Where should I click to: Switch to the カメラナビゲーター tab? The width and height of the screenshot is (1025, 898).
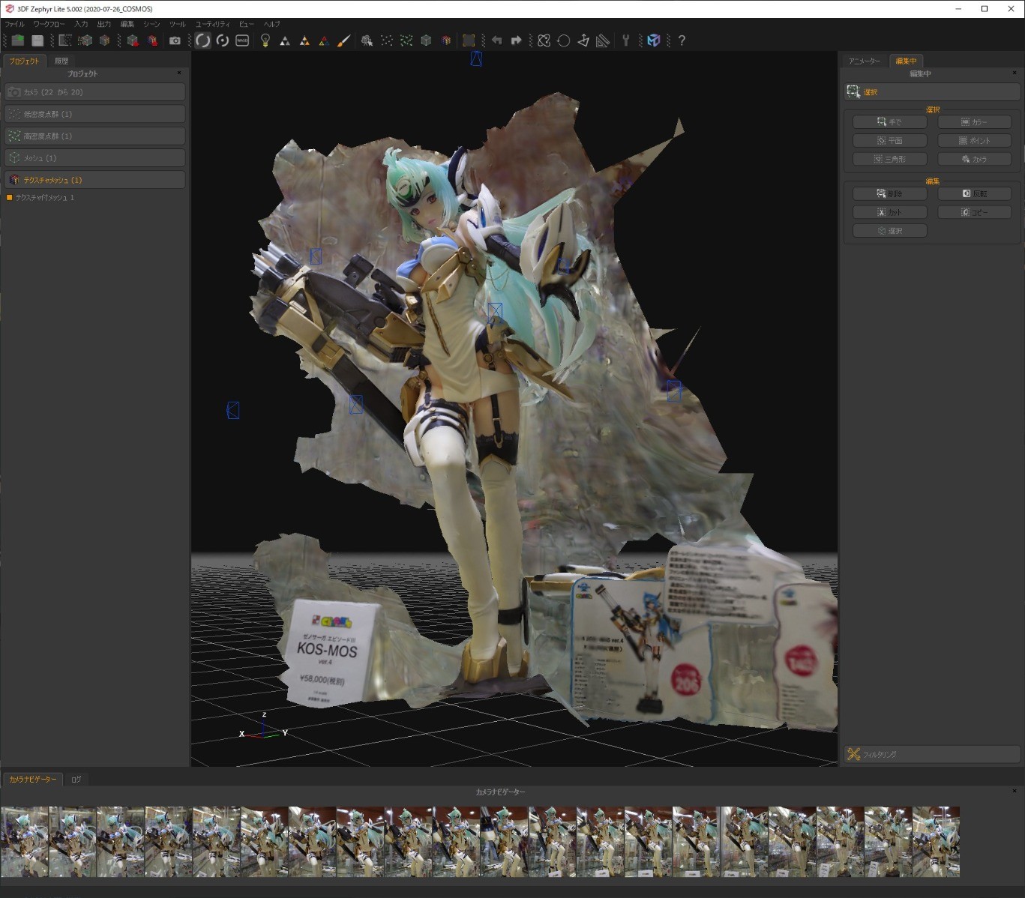pos(32,780)
